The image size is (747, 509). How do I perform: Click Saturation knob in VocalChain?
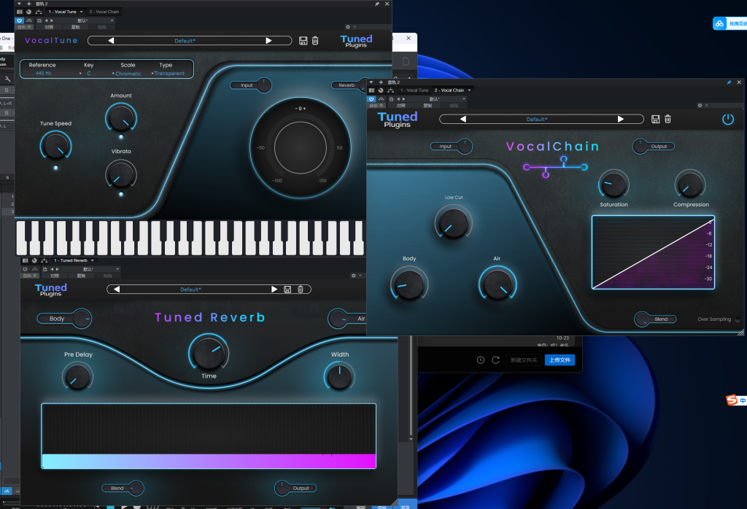[614, 184]
